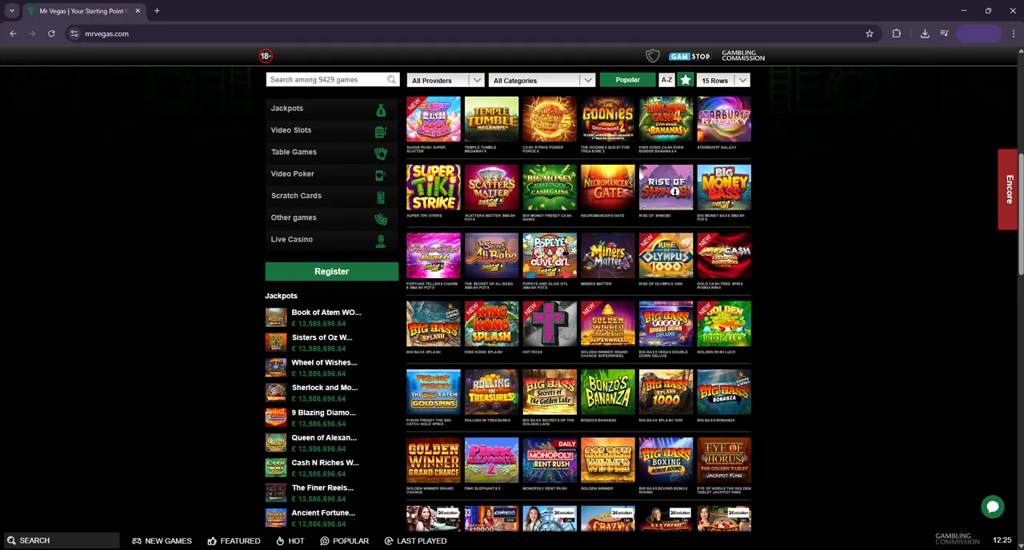The image size is (1024, 550).
Task: Open the GamStop logo link
Action: [x=690, y=57]
